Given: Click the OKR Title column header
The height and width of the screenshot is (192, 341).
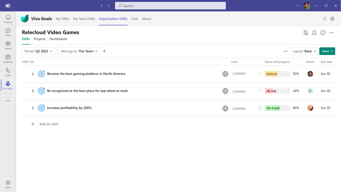Looking at the screenshot, I should tap(28, 62).
